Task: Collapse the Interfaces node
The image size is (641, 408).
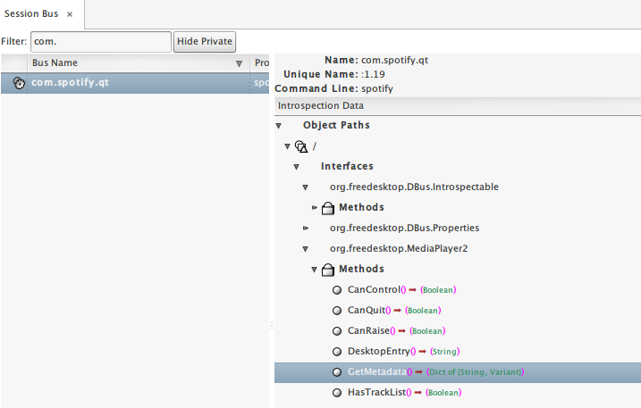Action: coord(297,167)
